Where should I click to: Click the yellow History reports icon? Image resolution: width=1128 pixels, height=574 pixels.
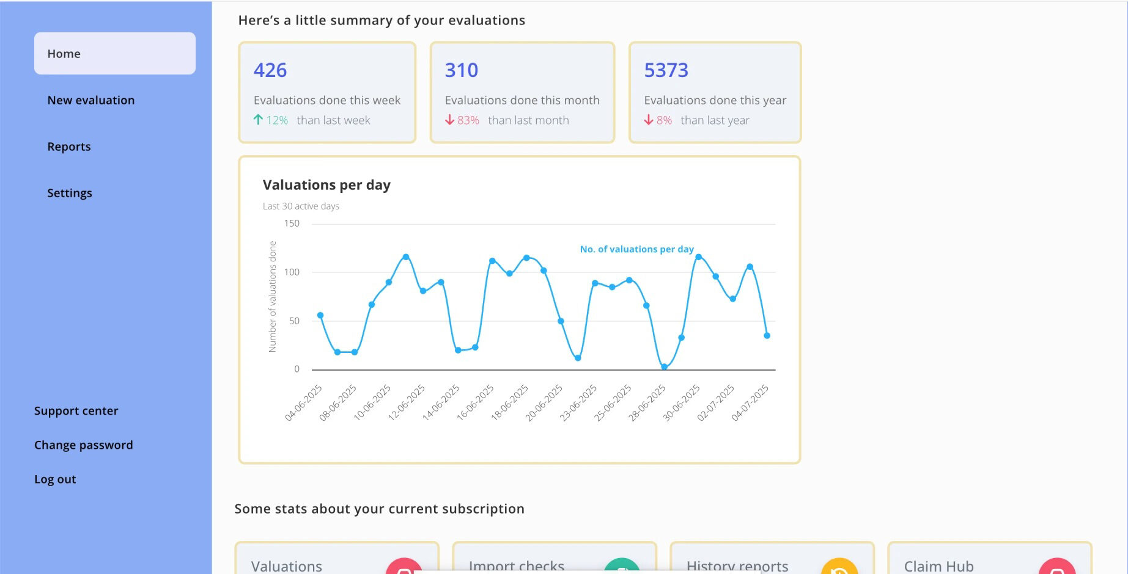coord(839,567)
